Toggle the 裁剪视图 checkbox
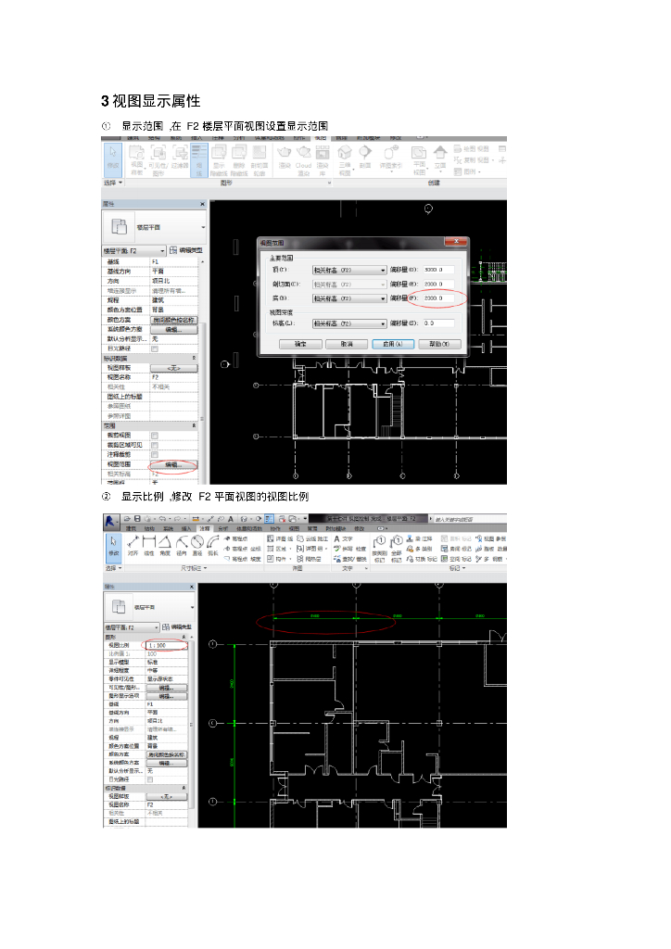Screen dimensions: 671x949 coord(154,436)
